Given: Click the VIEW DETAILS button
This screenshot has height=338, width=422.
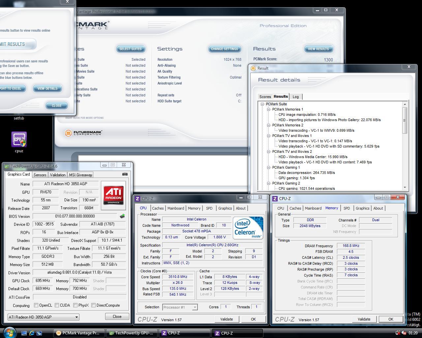Looking at the screenshot, I should pyautogui.click(x=47, y=88).
